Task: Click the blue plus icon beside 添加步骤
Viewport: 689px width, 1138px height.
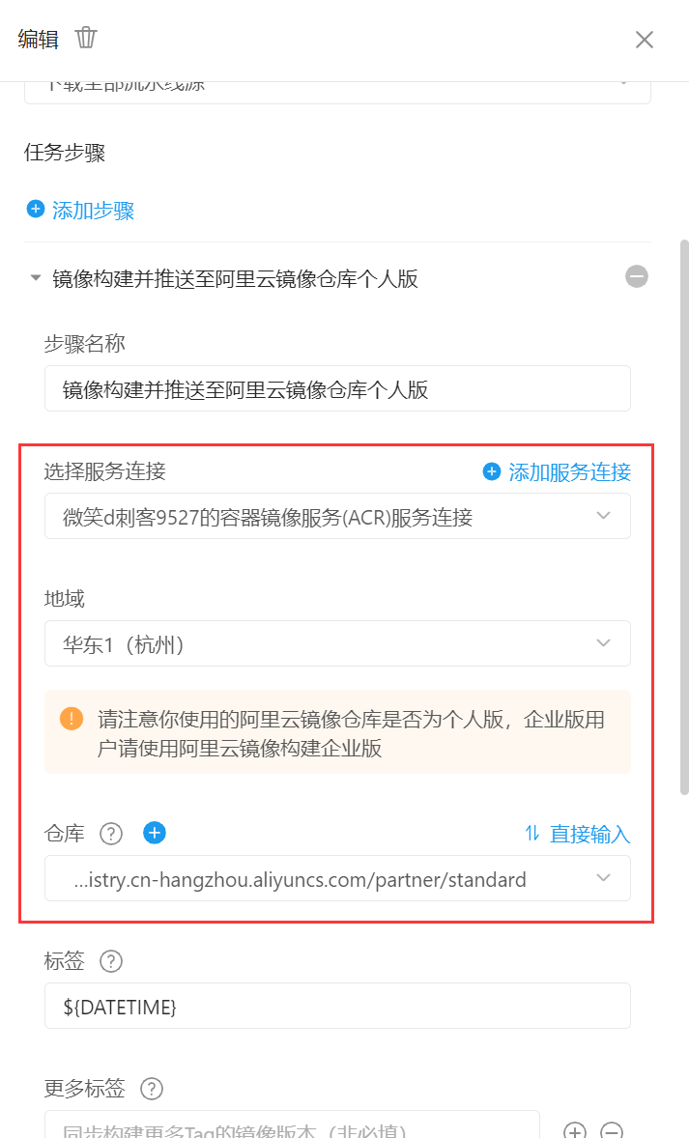Action: coord(36,209)
